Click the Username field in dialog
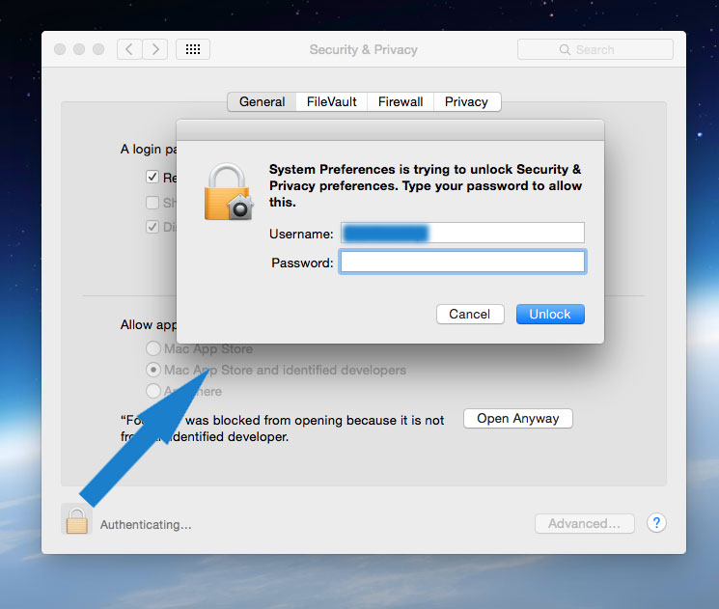 tap(462, 233)
